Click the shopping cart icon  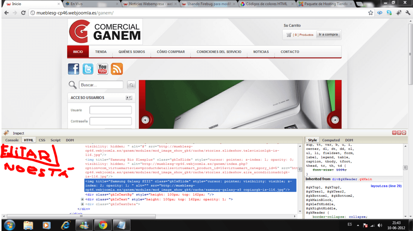(x=289, y=35)
